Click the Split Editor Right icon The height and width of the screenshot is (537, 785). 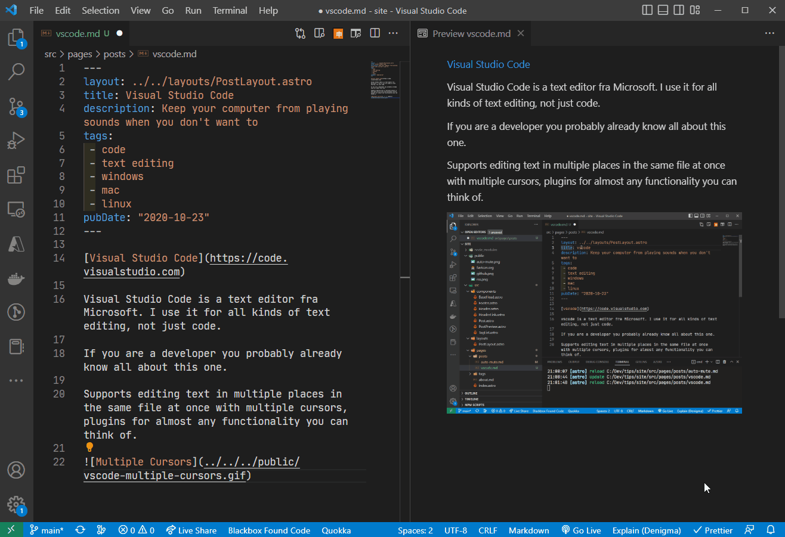coord(375,34)
